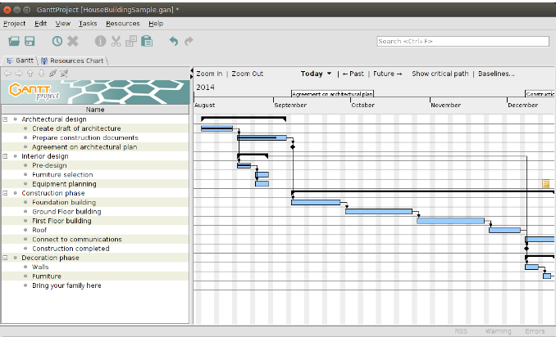Click the New task clock icon
This screenshot has width=556, height=337.
[57, 41]
